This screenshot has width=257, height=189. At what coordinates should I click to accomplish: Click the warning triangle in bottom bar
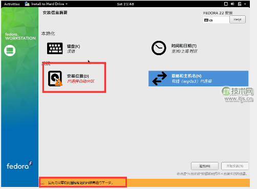coord(42,183)
